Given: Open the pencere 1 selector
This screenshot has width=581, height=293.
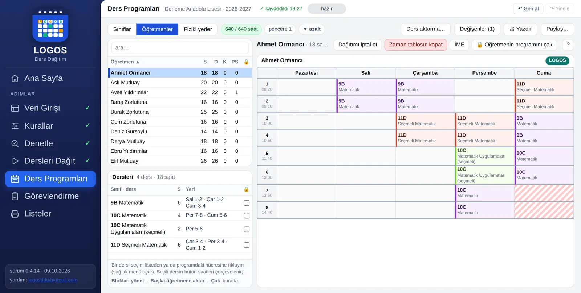Looking at the screenshot, I should [x=280, y=29].
